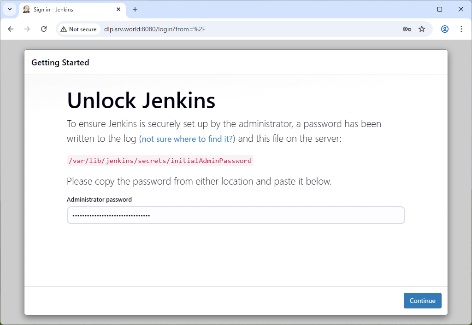Open a new browser tab
This screenshot has height=325, width=472.
coord(135,9)
